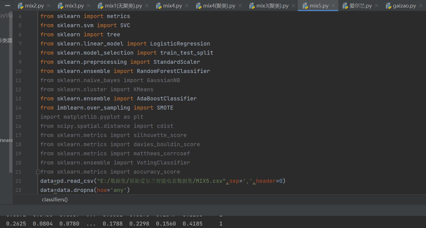Click 'KMeans' in line 12
426x228 pixels.
[x=143, y=89]
